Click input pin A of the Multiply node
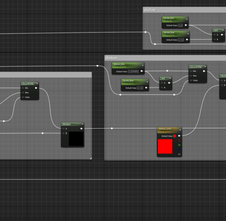 (x=64, y=129)
